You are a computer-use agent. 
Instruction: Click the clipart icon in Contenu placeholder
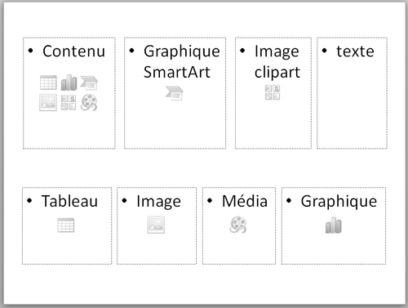click(x=69, y=102)
